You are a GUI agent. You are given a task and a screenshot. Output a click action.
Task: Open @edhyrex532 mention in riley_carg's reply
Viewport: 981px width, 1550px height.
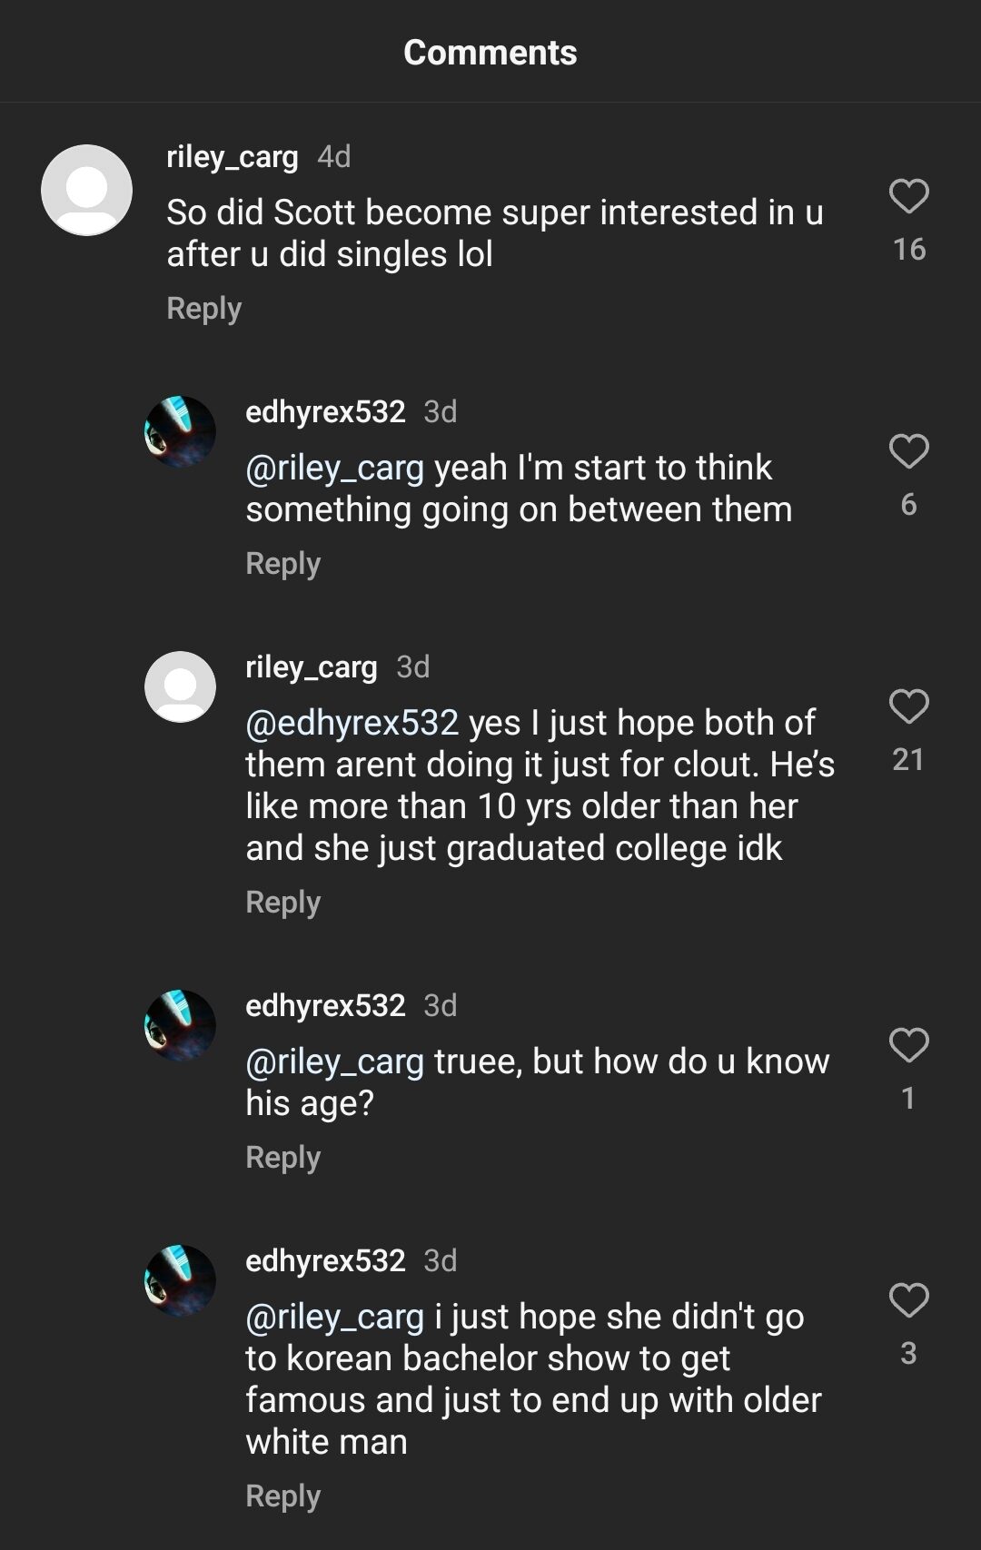[352, 723]
